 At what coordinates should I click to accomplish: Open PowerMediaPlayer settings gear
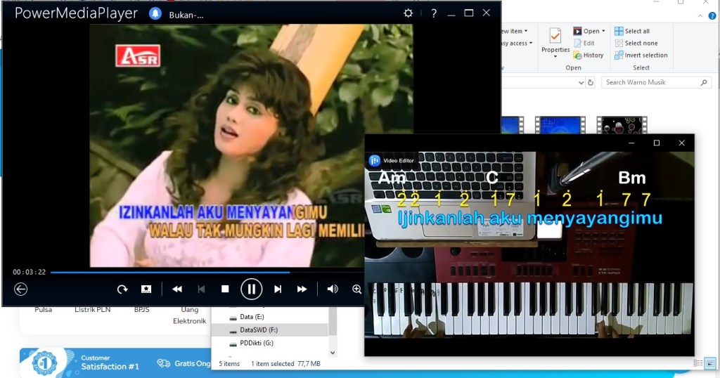[408, 13]
